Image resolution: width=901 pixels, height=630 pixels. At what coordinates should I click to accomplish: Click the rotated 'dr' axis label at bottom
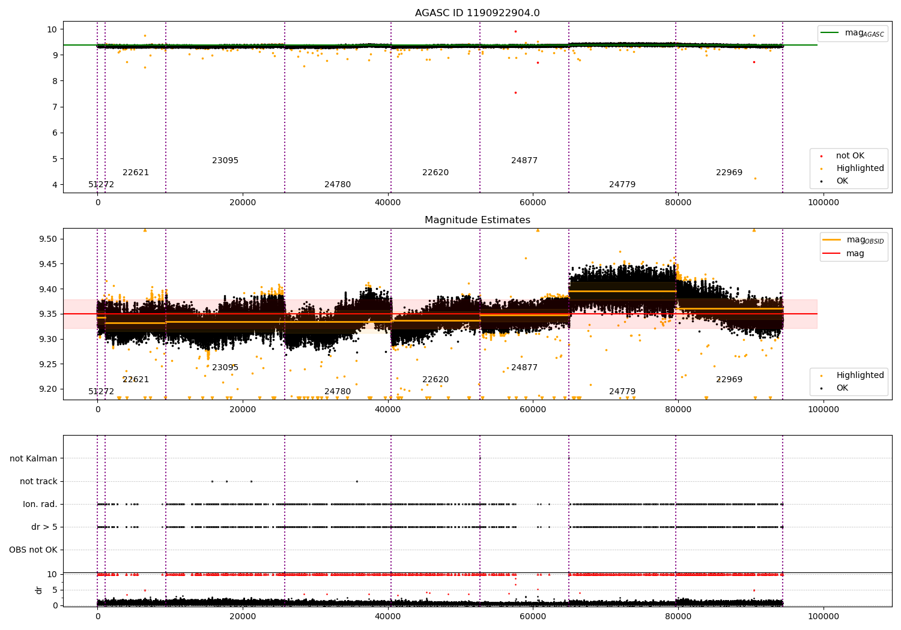39,590
